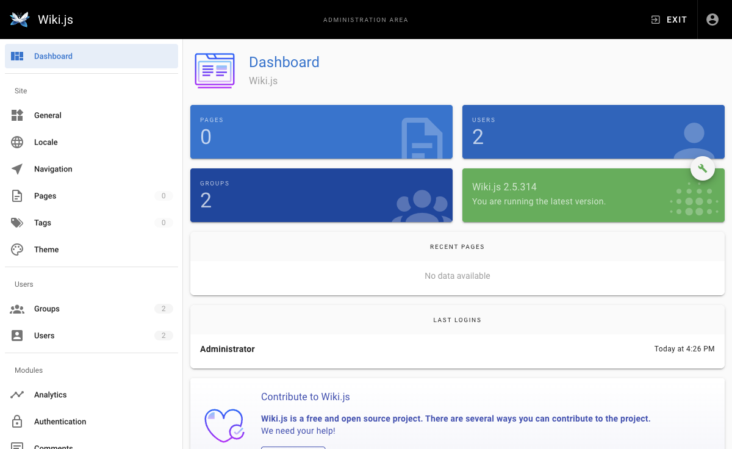Screen dimensions: 732x449
Task: Click the Wiki.js title in header
Action: (56, 20)
